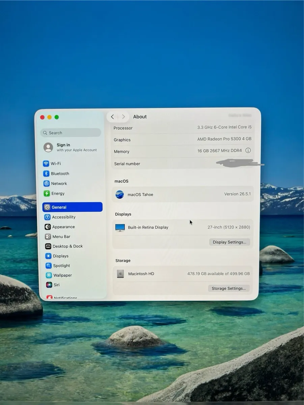304x405 pixels.
Task: Click the Appearance icon
Action: click(48, 227)
